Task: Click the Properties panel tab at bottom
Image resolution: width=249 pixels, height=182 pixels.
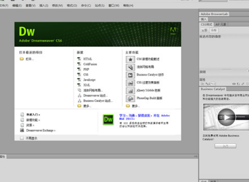Action: tap(3, 157)
